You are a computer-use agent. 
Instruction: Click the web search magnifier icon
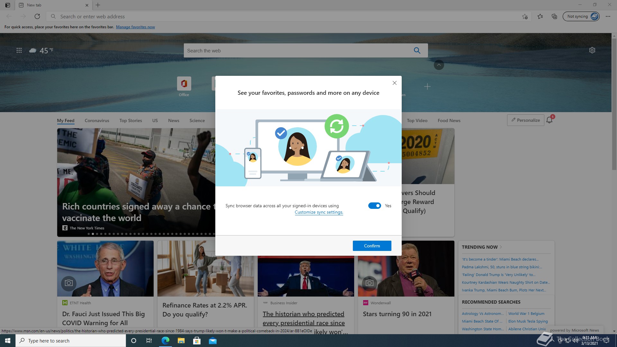(x=417, y=50)
